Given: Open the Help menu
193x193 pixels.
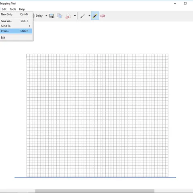Looking at the screenshot, I should tap(22, 9).
